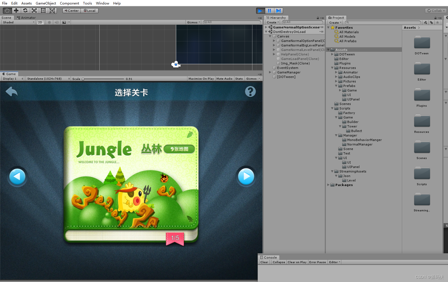Toggle Maximize On Play

201,79
